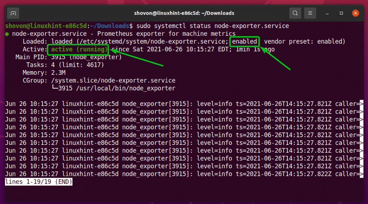Click 'Tasks: 4 (limit: 4617)' line
Image resolution: width=368 pixels, height=204 pixels.
point(65,65)
